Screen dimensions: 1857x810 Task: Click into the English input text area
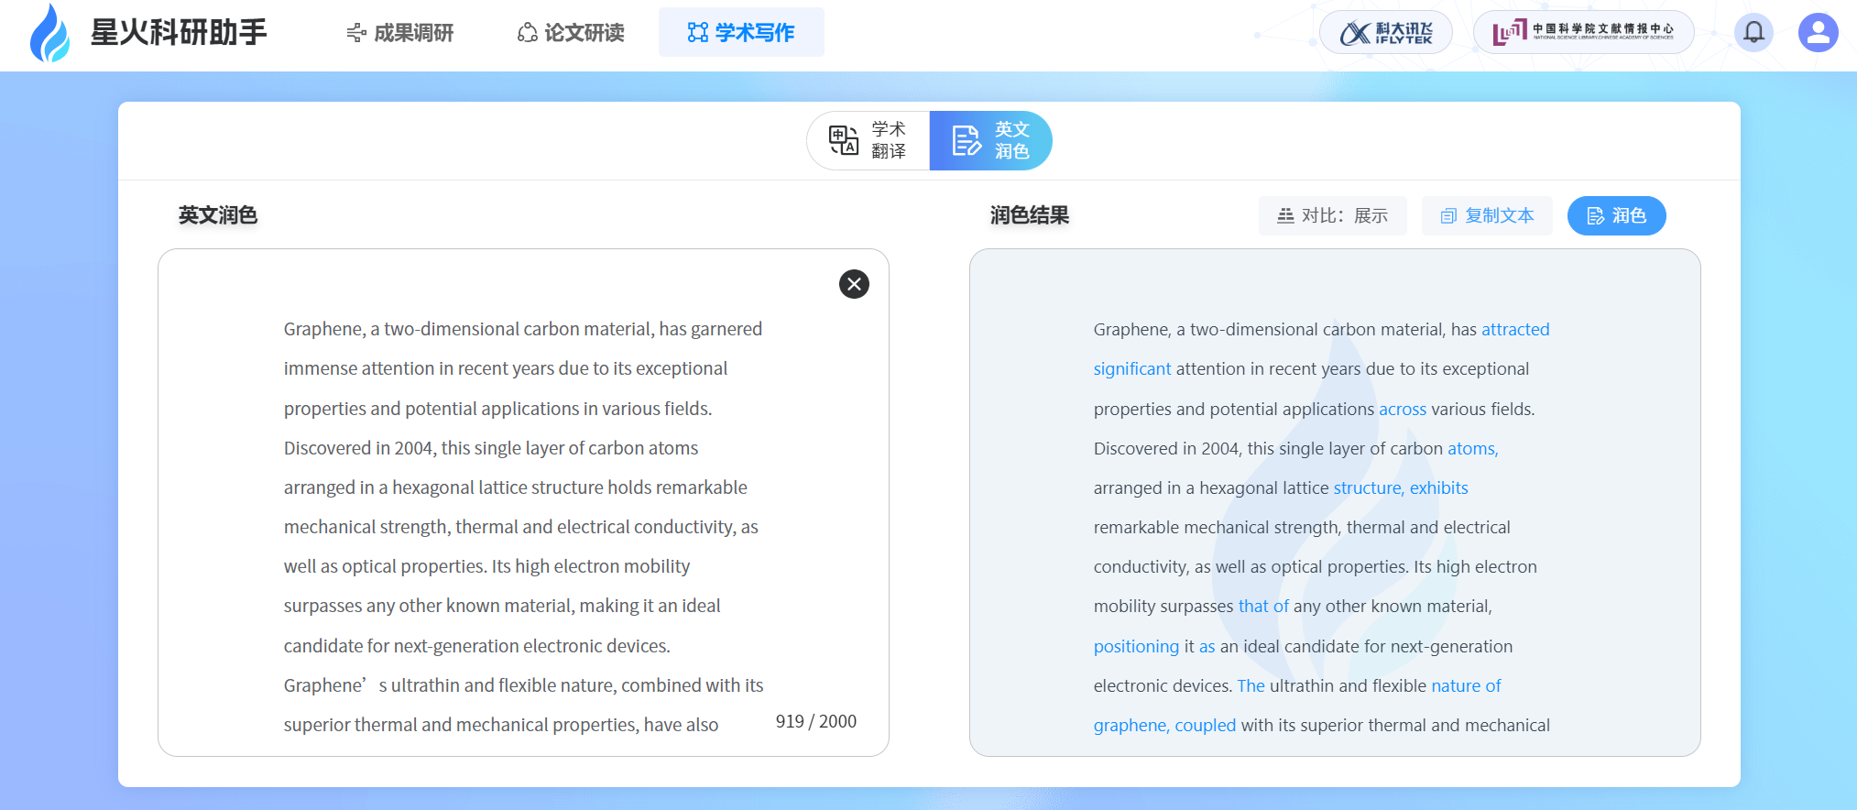(522, 504)
